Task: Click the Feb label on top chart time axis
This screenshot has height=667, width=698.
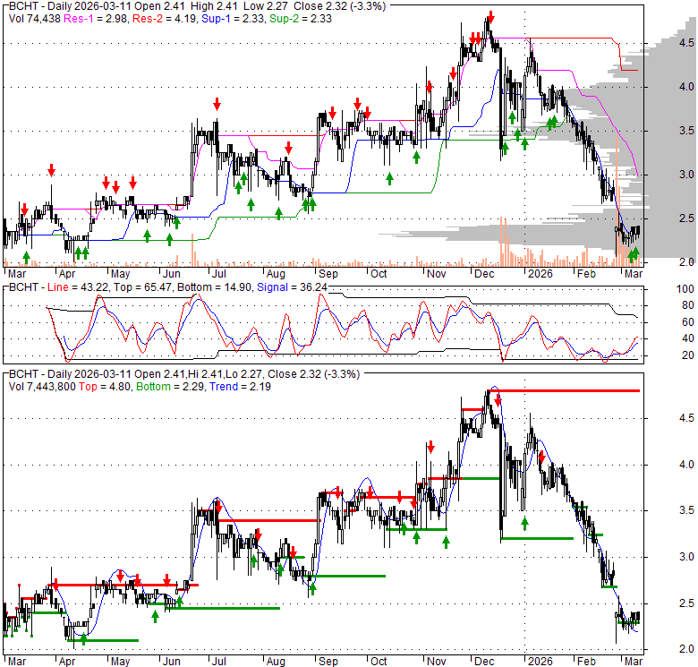Action: click(586, 273)
